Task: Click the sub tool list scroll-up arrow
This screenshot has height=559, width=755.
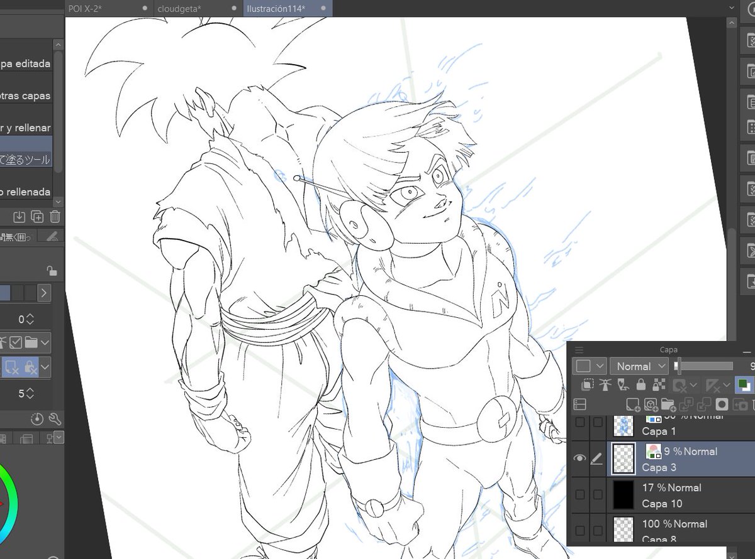Action: click(x=59, y=45)
